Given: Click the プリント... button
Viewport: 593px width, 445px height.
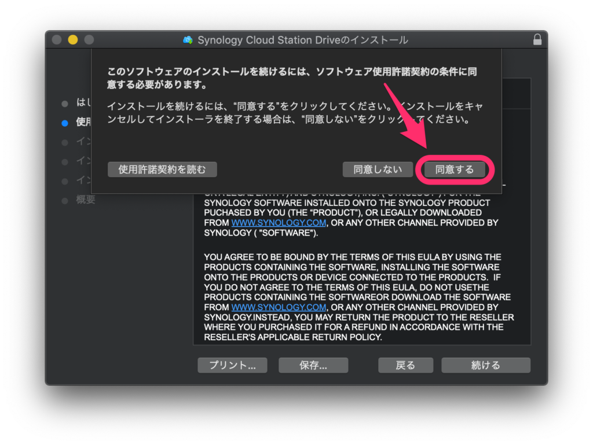Looking at the screenshot, I should (x=232, y=365).
